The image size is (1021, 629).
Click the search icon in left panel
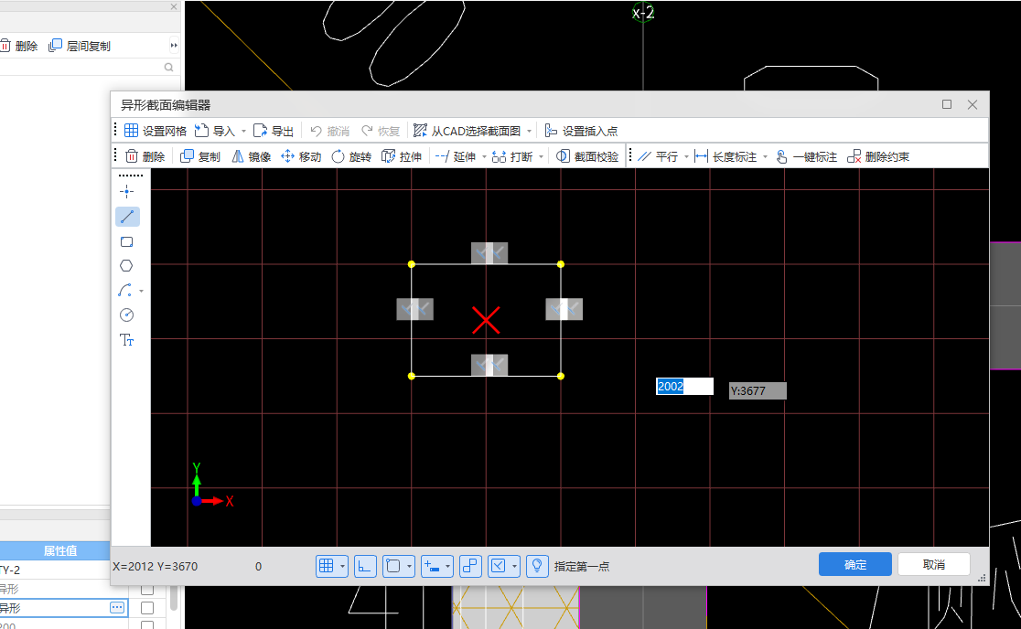pos(168,67)
